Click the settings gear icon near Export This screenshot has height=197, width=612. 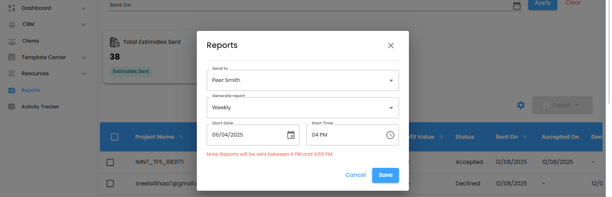521,105
